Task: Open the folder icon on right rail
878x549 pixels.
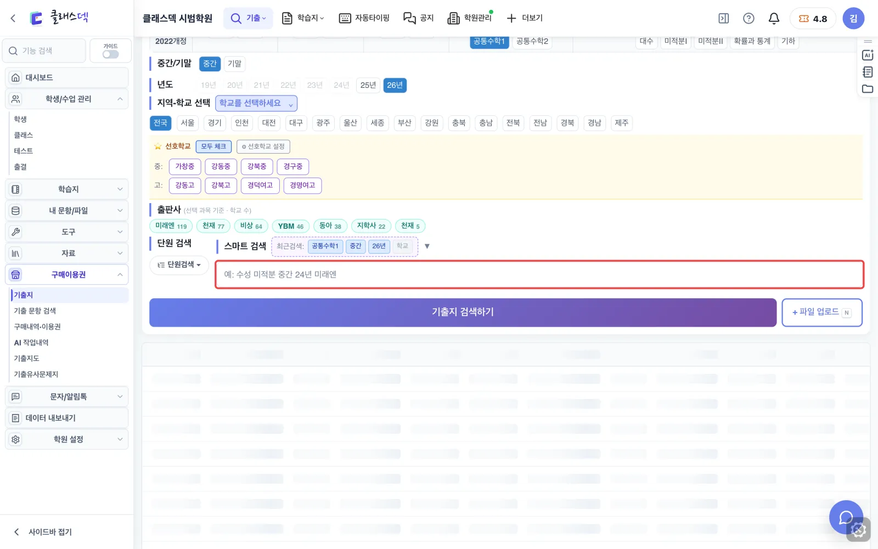Action: tap(868, 89)
